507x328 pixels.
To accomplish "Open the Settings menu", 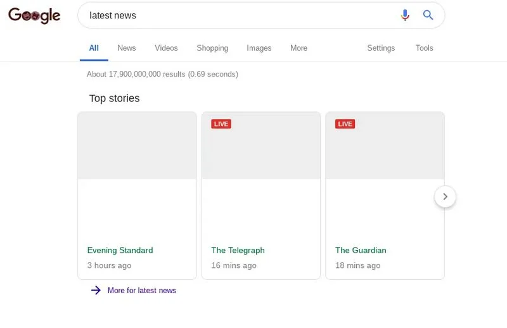I will [x=381, y=48].
